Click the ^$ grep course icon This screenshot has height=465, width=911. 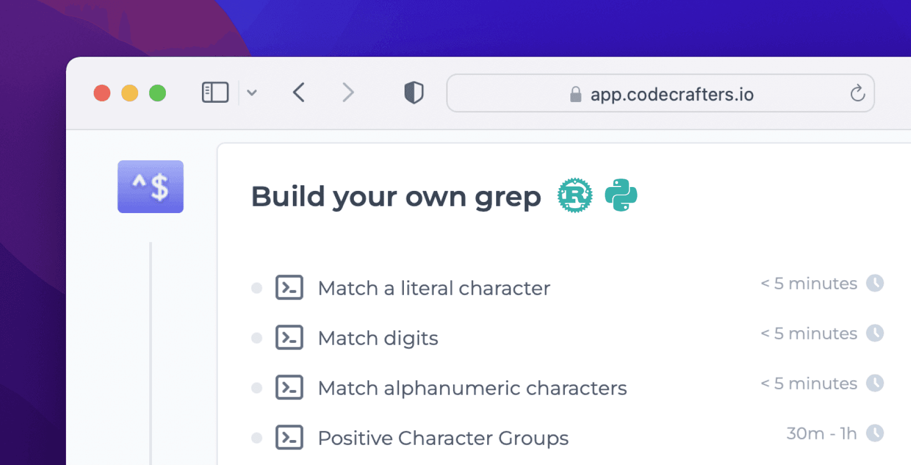[x=150, y=186]
